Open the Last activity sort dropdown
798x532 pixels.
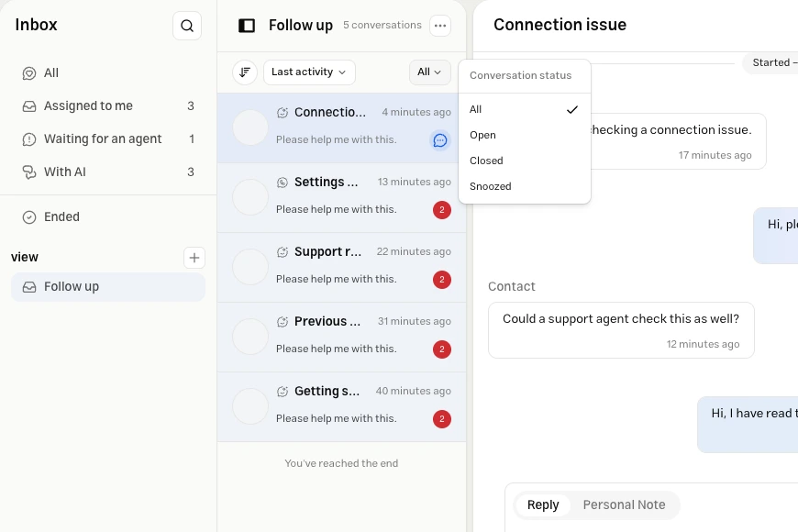309,72
